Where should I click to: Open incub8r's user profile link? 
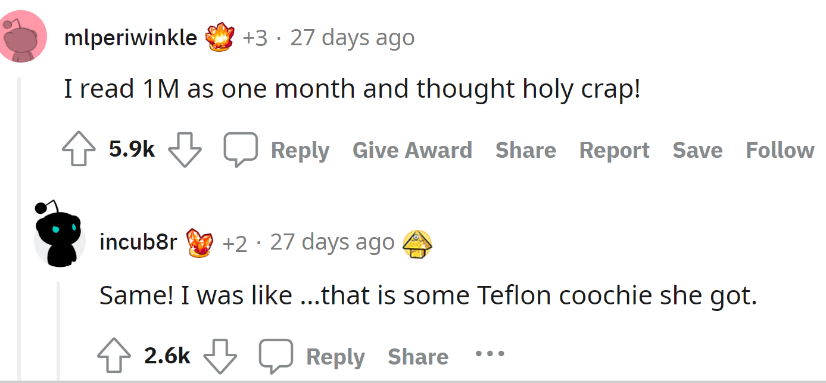[x=138, y=242]
